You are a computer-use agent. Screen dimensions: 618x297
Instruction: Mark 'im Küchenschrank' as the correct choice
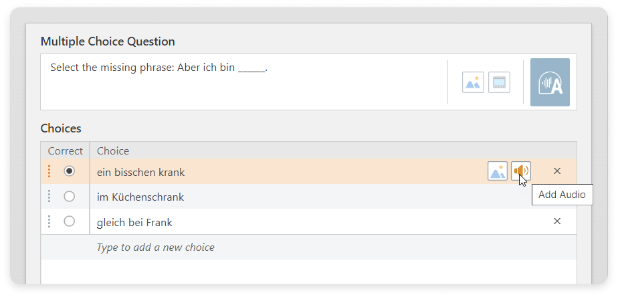tap(70, 196)
